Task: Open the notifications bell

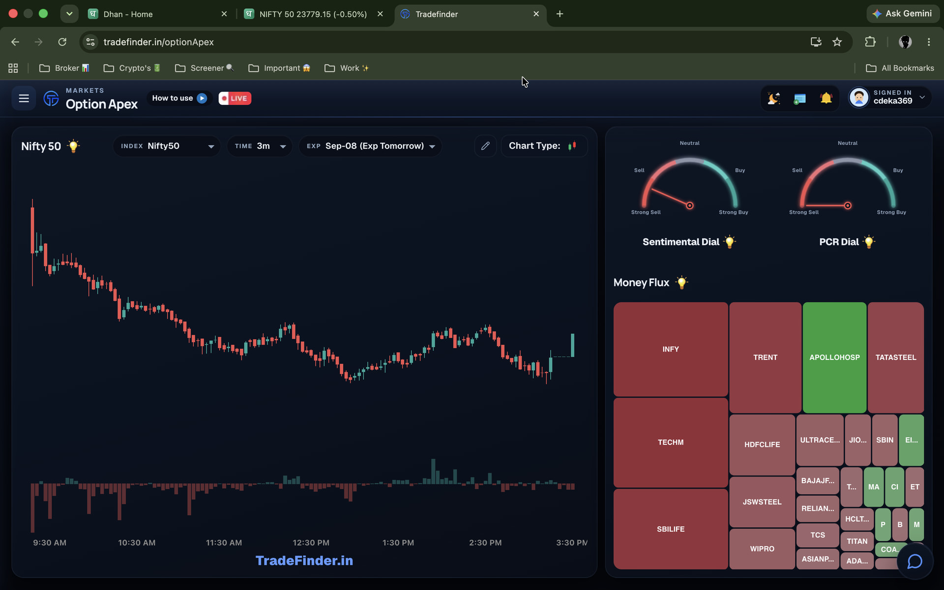Action: (x=826, y=98)
